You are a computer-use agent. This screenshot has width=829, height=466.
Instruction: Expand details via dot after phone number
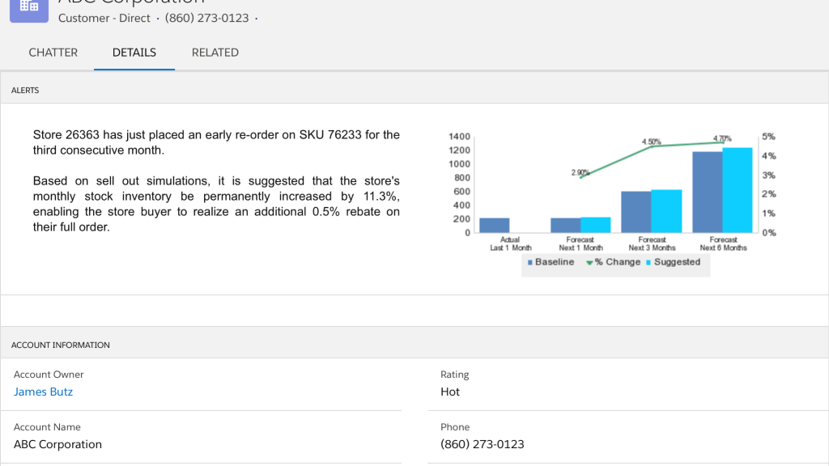coord(256,18)
